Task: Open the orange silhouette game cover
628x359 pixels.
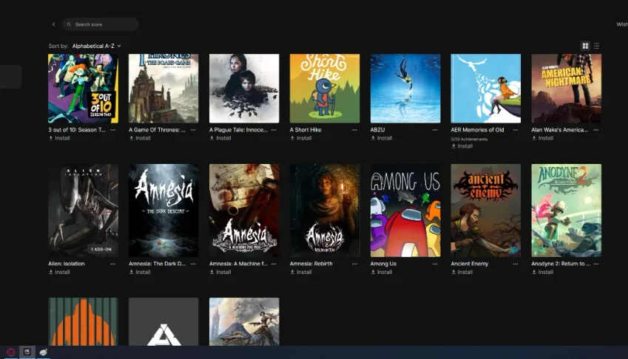Action: pos(84,321)
